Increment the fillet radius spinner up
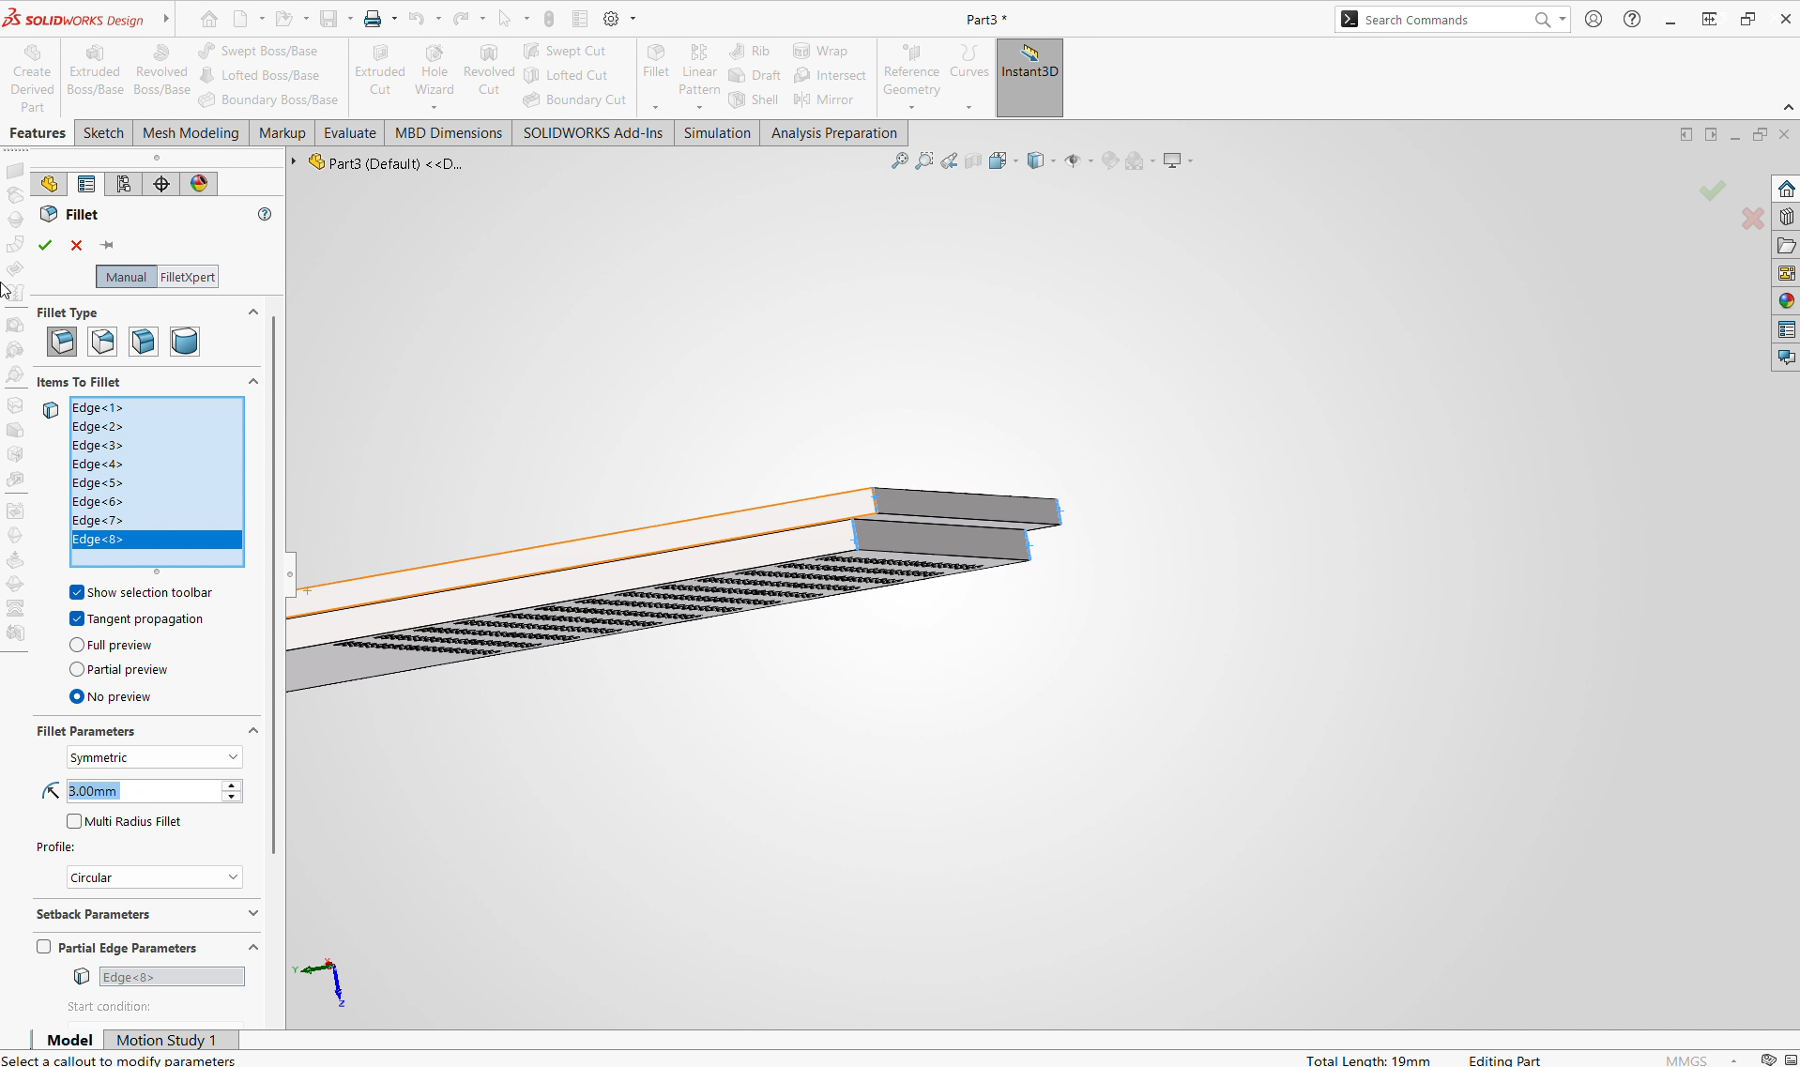1800x1067 pixels. coord(232,785)
